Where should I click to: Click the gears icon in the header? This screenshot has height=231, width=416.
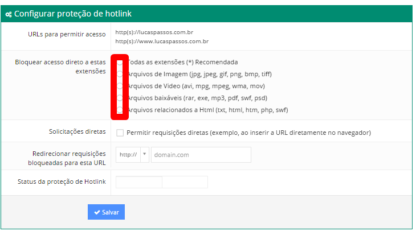[x=9, y=14]
